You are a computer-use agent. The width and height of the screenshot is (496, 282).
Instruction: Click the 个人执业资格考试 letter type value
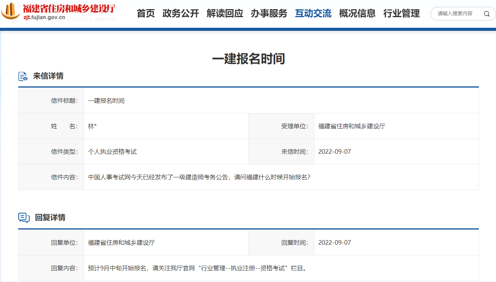[112, 151]
